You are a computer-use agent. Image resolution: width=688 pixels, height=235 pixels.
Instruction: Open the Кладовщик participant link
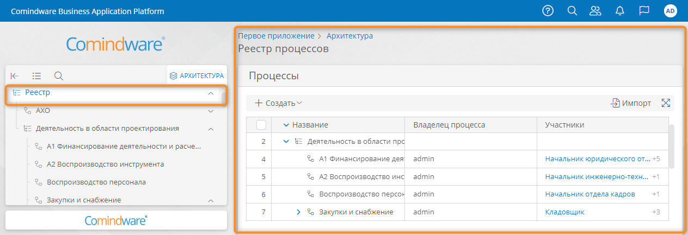coord(565,212)
